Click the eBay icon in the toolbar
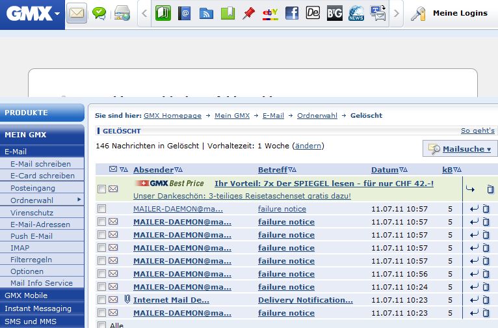The image size is (498, 328). tap(270, 13)
